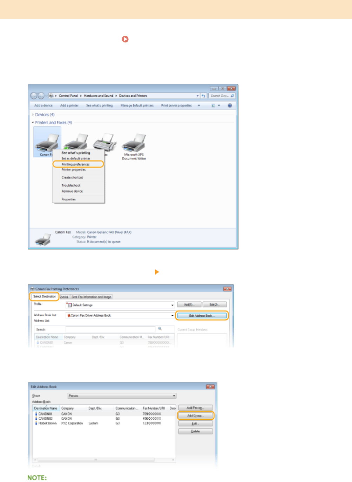Click the magnifier in the Search Devices box
The image size is (352, 482).
(x=232, y=96)
